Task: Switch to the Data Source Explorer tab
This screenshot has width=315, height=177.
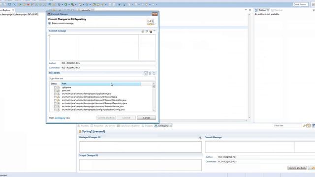Action: [128, 126]
